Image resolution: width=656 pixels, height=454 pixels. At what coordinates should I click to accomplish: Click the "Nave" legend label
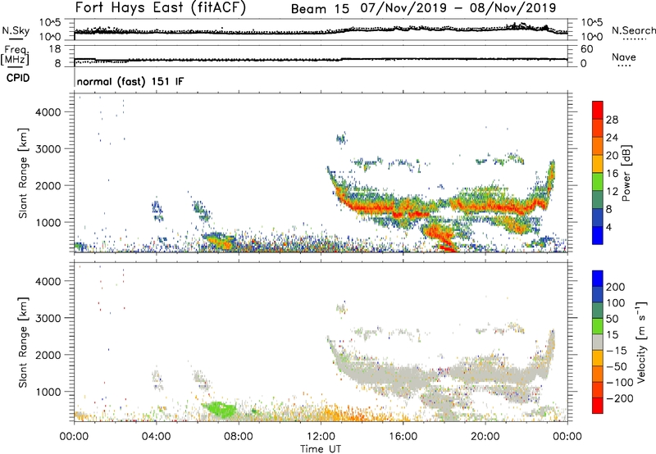(623, 57)
